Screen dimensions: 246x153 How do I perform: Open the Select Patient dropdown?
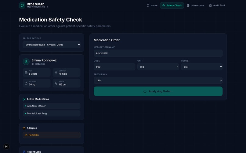pyautogui.click(x=52, y=45)
